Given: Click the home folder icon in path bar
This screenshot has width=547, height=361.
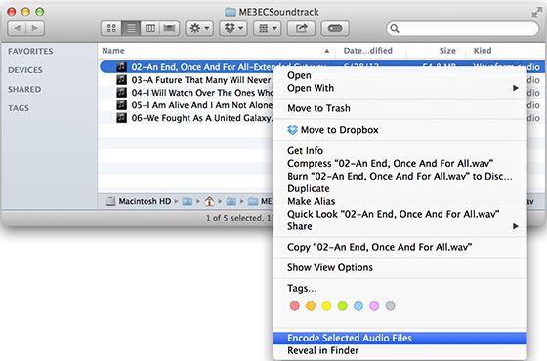Looking at the screenshot, I should pos(209,201).
